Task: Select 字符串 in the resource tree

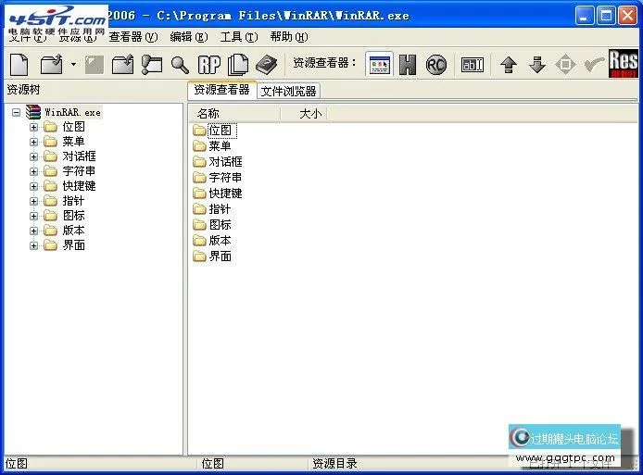Action: click(x=79, y=171)
